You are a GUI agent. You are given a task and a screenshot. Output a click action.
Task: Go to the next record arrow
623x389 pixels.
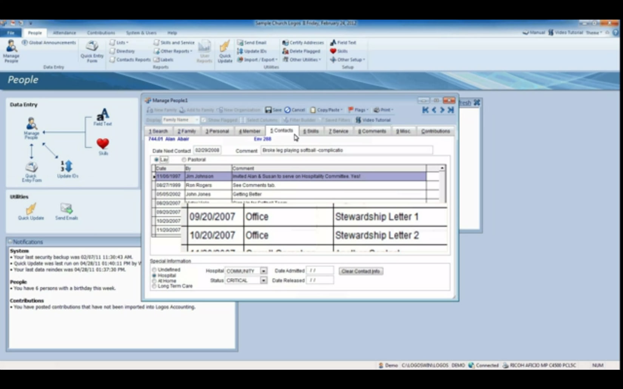pos(442,110)
